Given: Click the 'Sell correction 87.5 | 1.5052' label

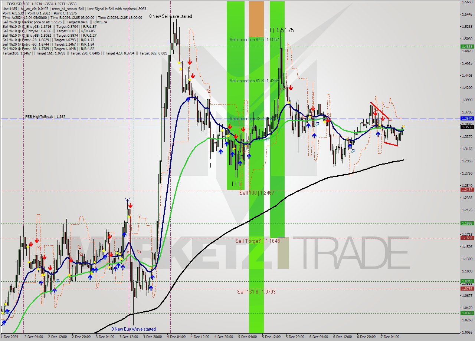Looking at the screenshot, I should pos(254,40).
